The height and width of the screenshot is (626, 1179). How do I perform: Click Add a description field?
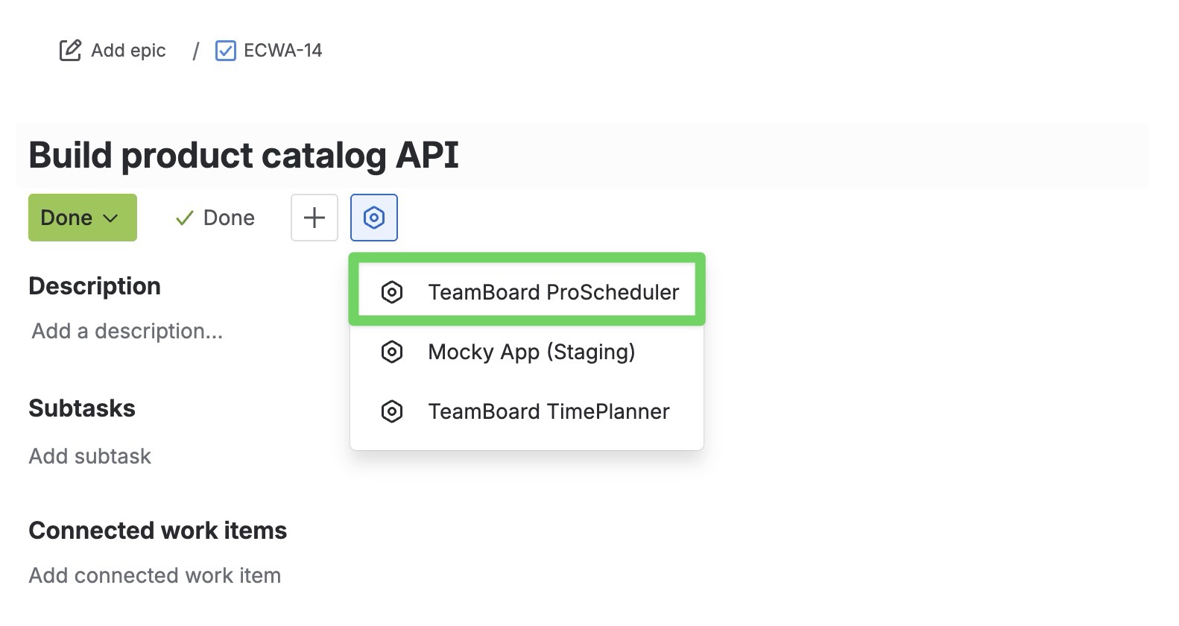coord(127,331)
